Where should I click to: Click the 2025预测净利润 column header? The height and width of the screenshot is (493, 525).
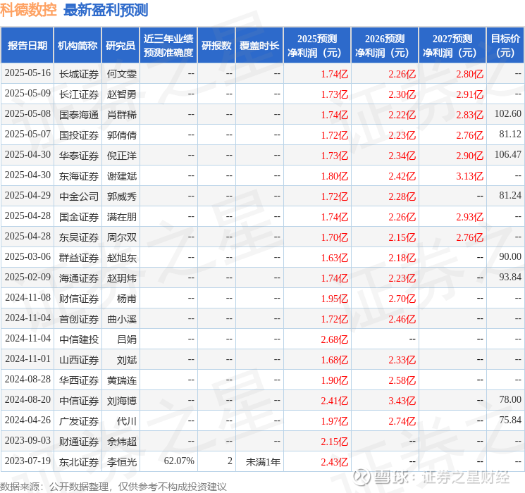click(317, 46)
